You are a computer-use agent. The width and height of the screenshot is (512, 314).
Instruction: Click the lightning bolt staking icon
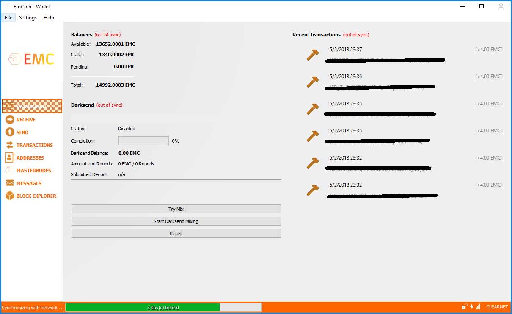pos(471,307)
